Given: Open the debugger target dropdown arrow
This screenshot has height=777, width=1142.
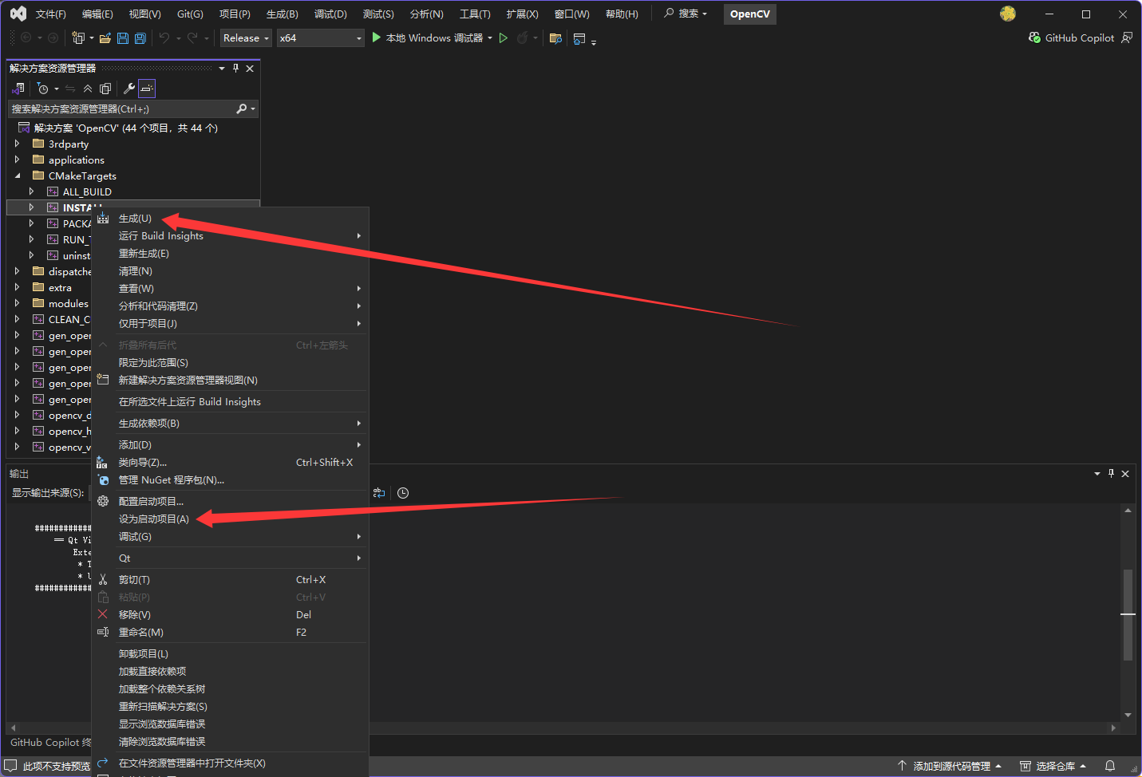Looking at the screenshot, I should [490, 37].
